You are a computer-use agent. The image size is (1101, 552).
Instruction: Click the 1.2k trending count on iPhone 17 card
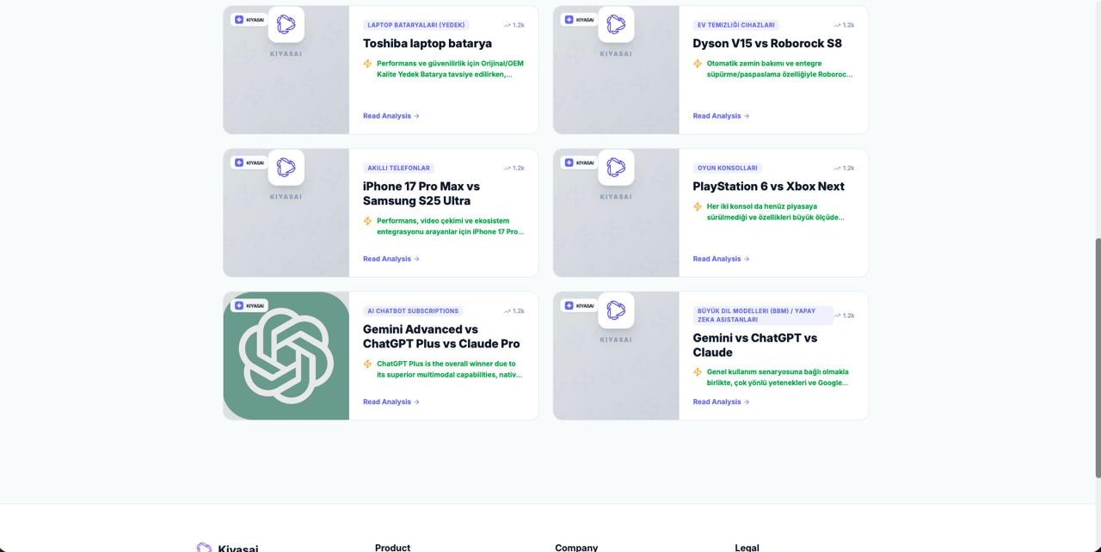pyautogui.click(x=514, y=168)
